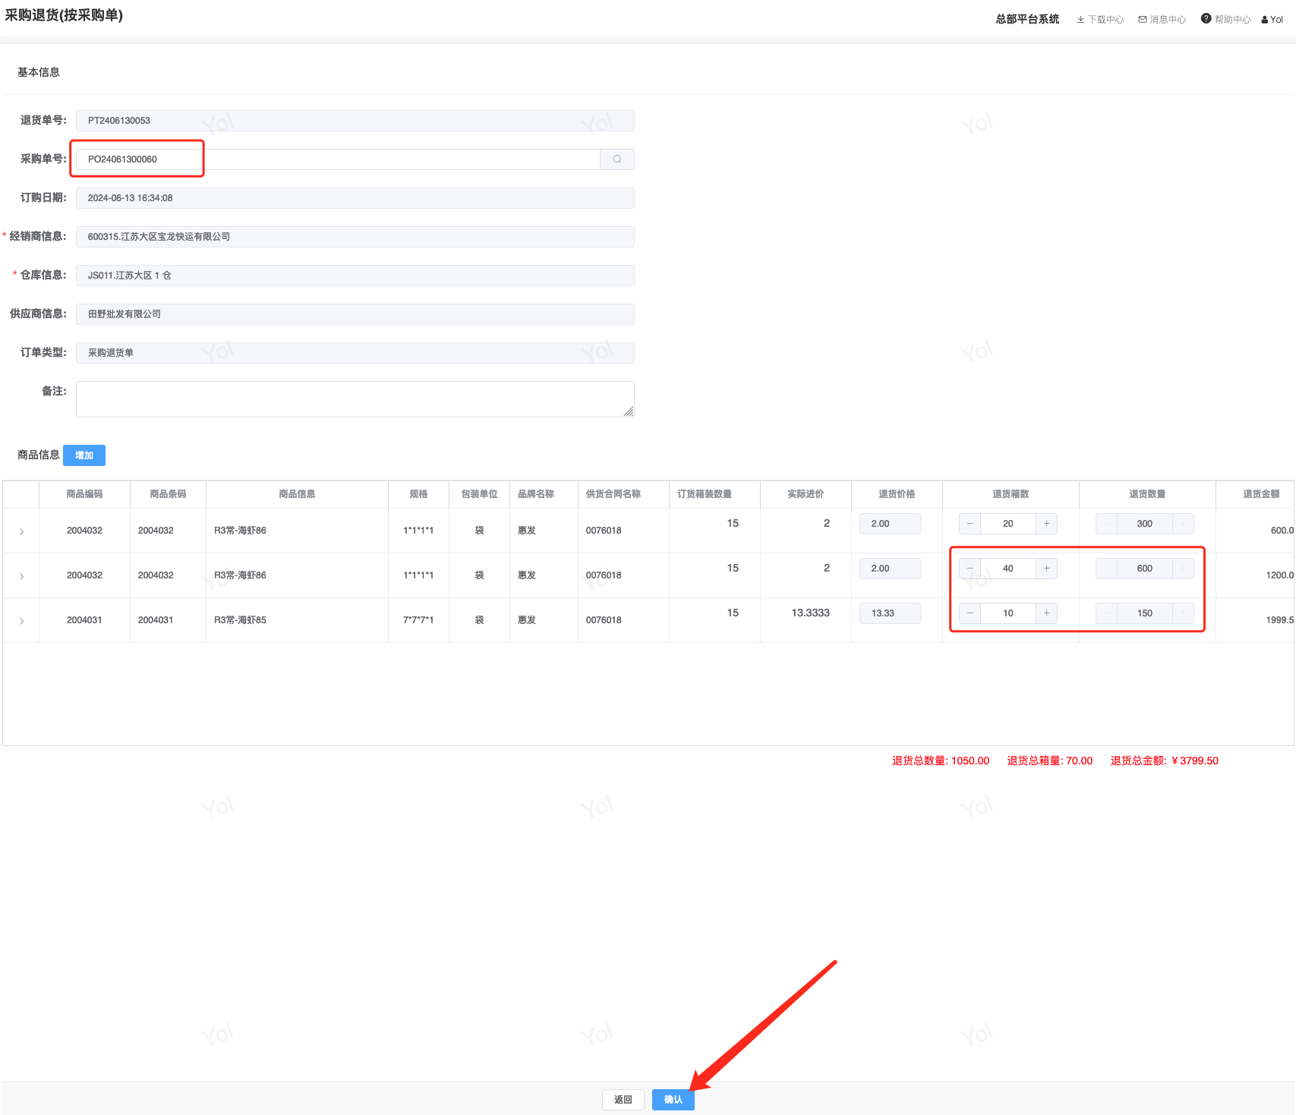The image size is (1296, 1115).
Task: Open 下载中心 download center
Action: coord(1100,19)
